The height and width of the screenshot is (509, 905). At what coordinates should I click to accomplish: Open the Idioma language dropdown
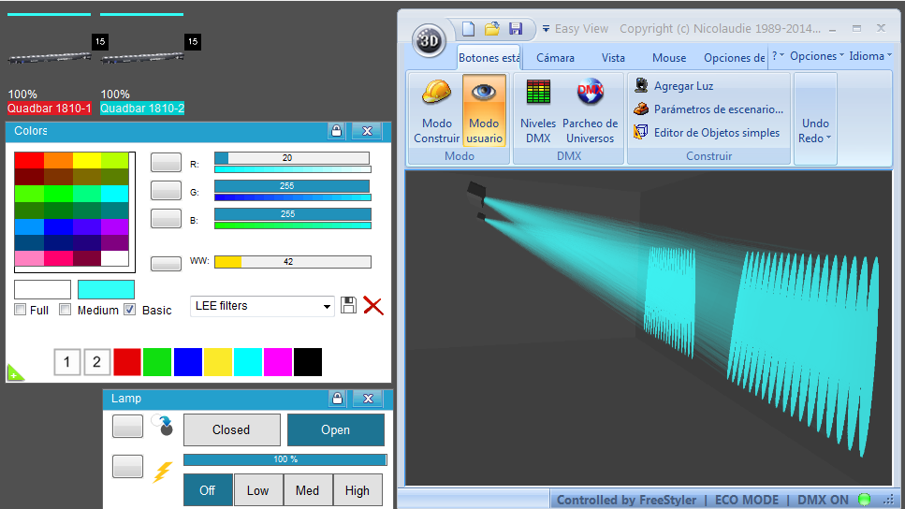[870, 56]
